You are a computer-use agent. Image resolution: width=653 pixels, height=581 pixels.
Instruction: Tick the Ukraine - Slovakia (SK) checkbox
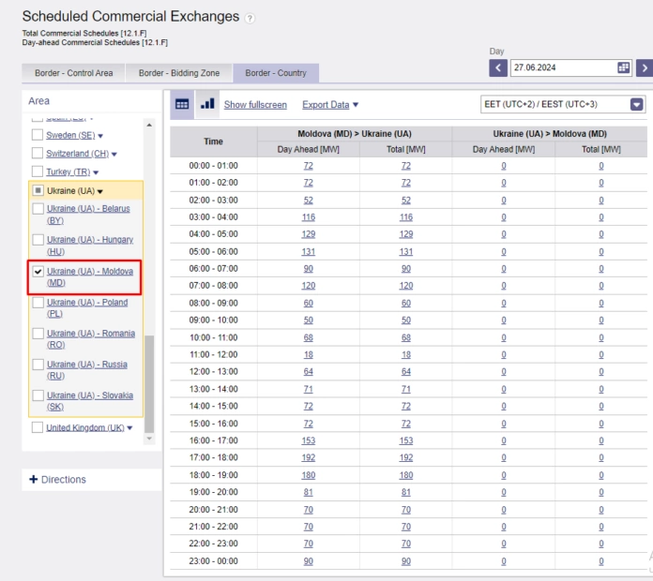(38, 395)
